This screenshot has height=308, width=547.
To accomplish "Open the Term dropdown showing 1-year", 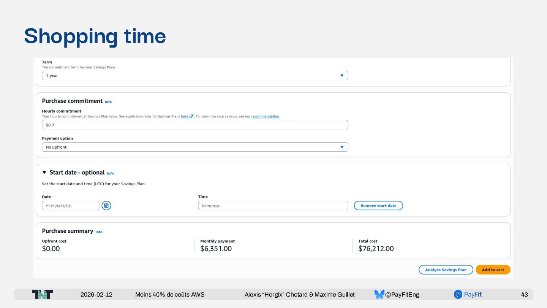I will pyautogui.click(x=195, y=76).
